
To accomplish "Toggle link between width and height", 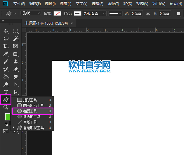I will (148, 14).
